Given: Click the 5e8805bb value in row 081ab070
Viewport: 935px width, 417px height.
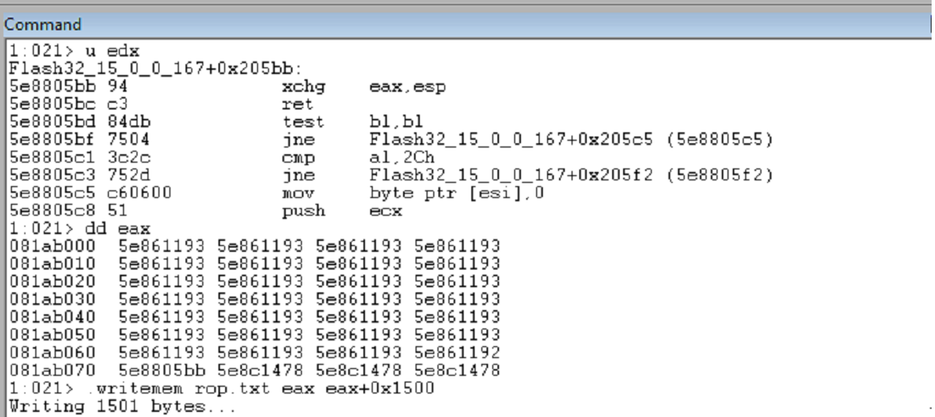Looking at the screenshot, I should click(161, 371).
